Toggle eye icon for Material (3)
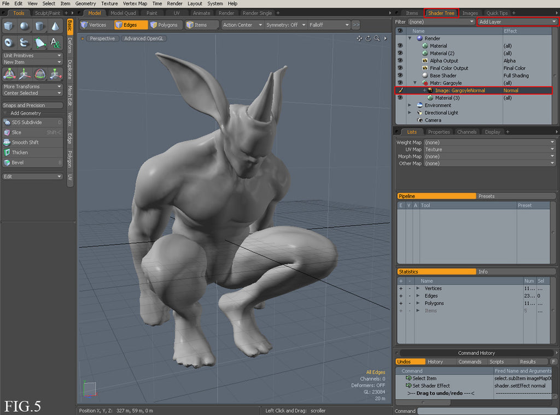560x415 pixels. tap(400, 98)
